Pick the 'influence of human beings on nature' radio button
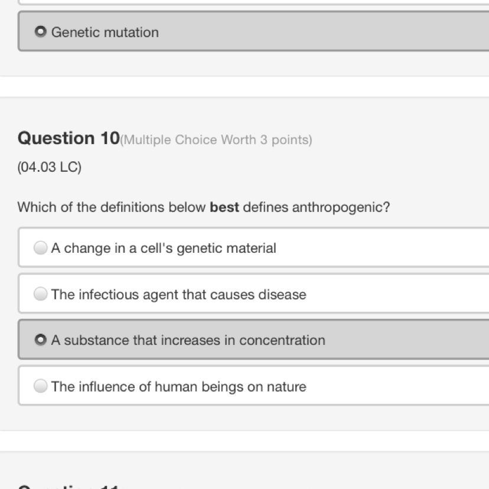Viewport: 489px width, 489px height. coord(40,386)
